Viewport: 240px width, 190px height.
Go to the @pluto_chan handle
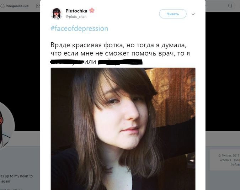76,17
